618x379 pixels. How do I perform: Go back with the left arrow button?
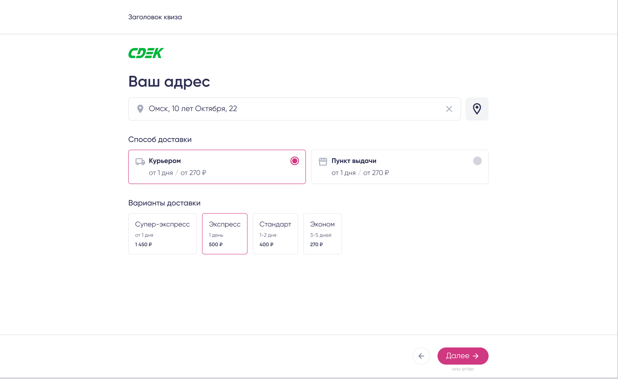click(421, 356)
